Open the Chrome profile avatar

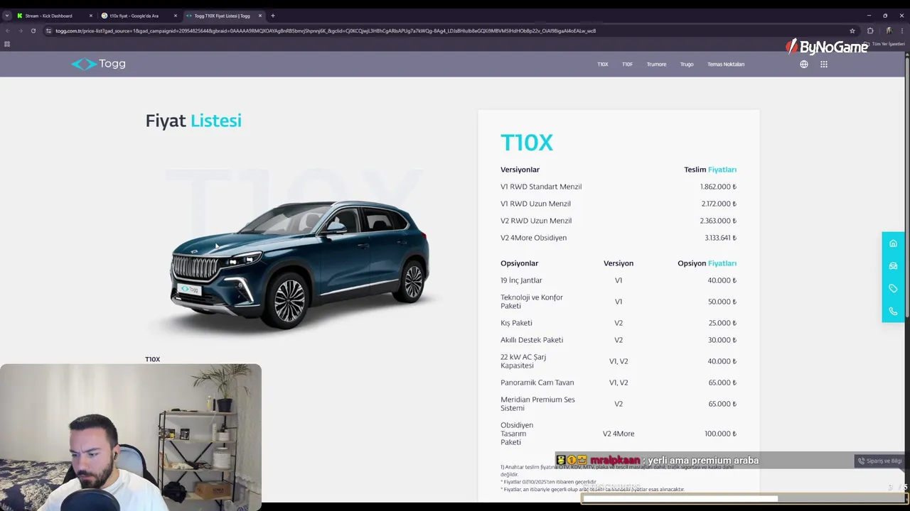pos(889,31)
